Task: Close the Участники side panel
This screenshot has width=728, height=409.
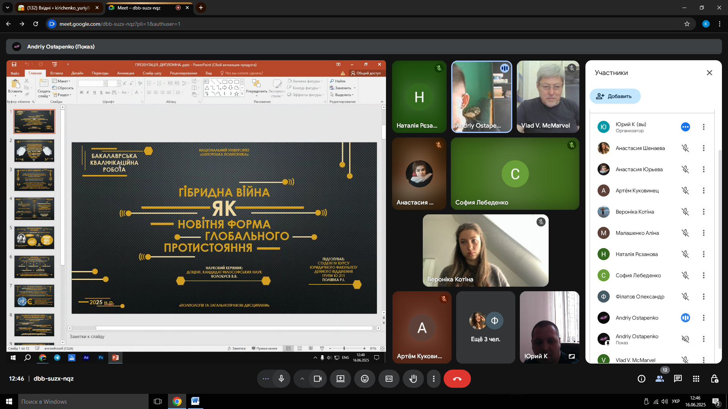Action: click(709, 73)
